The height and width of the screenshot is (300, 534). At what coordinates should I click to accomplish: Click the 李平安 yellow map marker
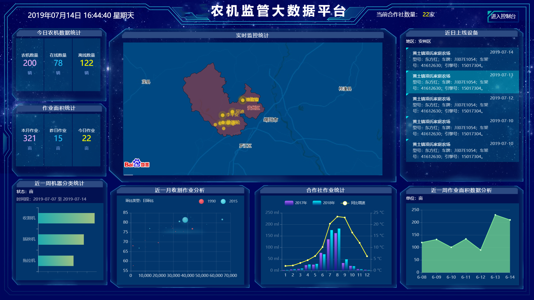222,115
